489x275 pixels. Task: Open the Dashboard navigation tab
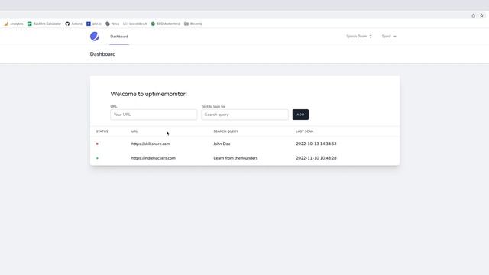[119, 37]
